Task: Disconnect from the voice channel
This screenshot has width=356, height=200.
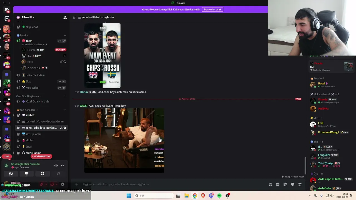Action: pos(63,166)
